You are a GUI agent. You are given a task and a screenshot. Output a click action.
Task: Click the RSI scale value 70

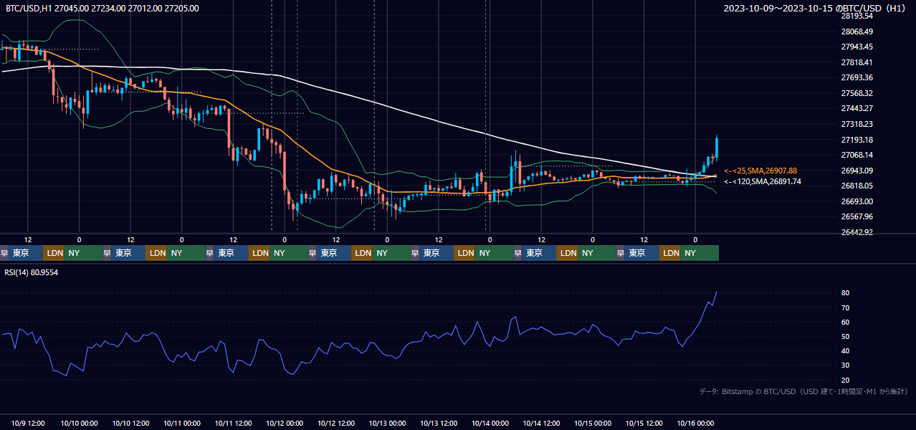[x=845, y=307]
